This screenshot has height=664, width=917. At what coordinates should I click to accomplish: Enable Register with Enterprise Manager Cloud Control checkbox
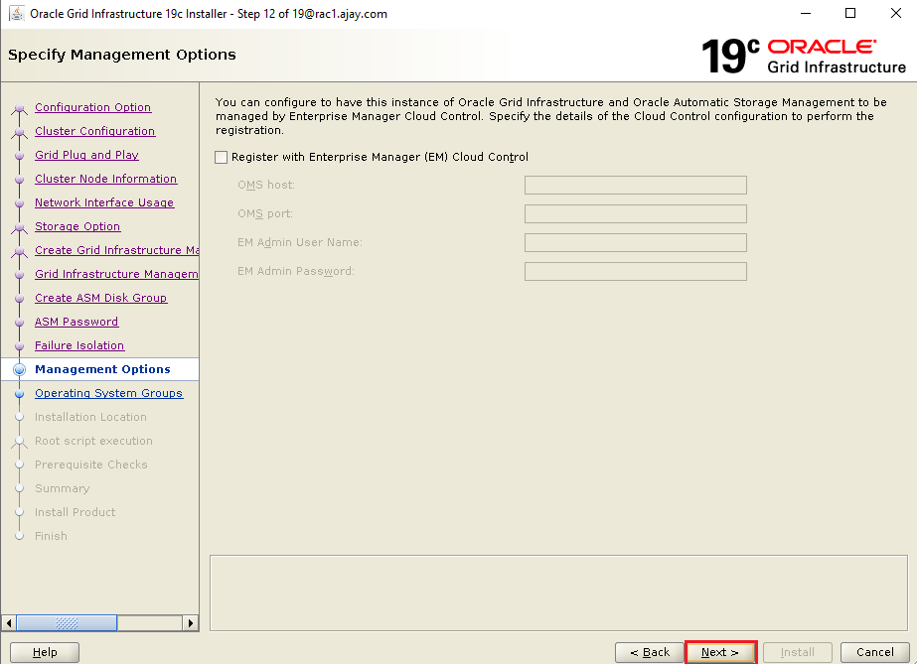click(x=222, y=157)
